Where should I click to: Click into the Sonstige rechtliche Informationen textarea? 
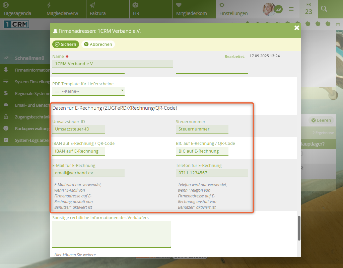[x=112, y=234]
